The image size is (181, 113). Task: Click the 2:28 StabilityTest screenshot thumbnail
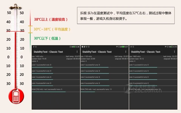[56, 77]
